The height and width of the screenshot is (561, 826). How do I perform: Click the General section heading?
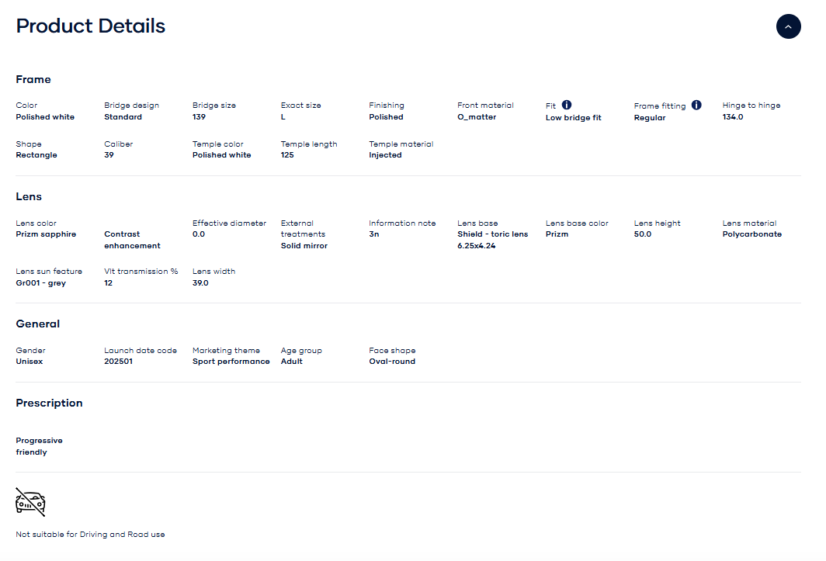pos(38,324)
